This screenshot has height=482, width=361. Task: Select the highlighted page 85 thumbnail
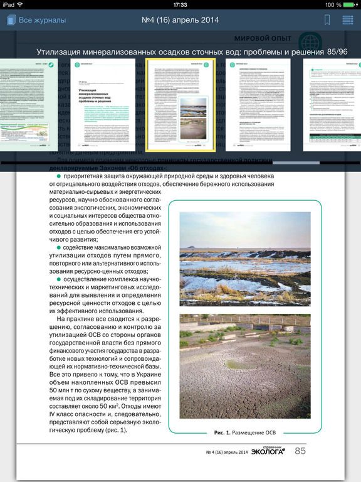tap(180, 105)
